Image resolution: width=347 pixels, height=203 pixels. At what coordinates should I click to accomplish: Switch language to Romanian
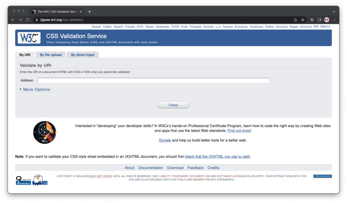[282, 27]
